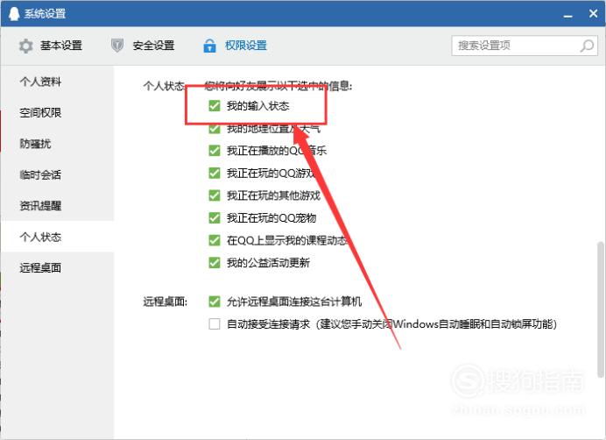The image size is (606, 440).
Task: Select 防骚扰 in the sidebar
Action: click(57, 144)
